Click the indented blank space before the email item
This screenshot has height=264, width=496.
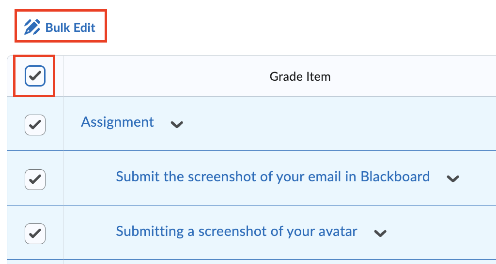[x=90, y=178]
